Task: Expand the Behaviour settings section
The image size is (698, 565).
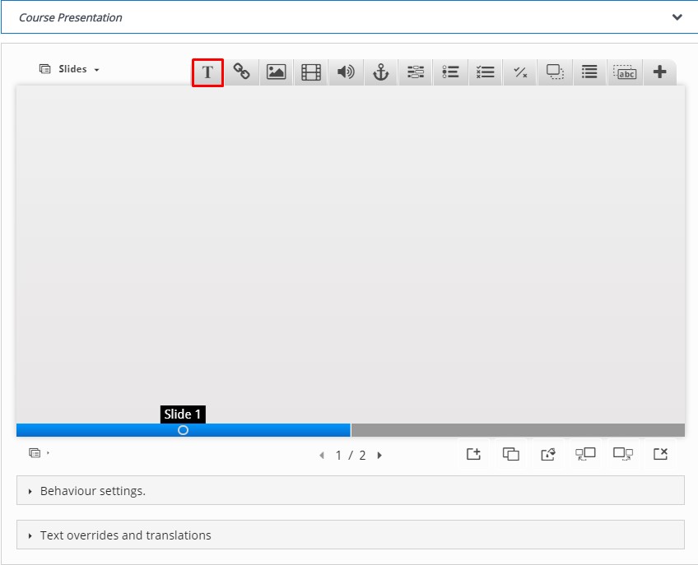Action: [x=93, y=491]
